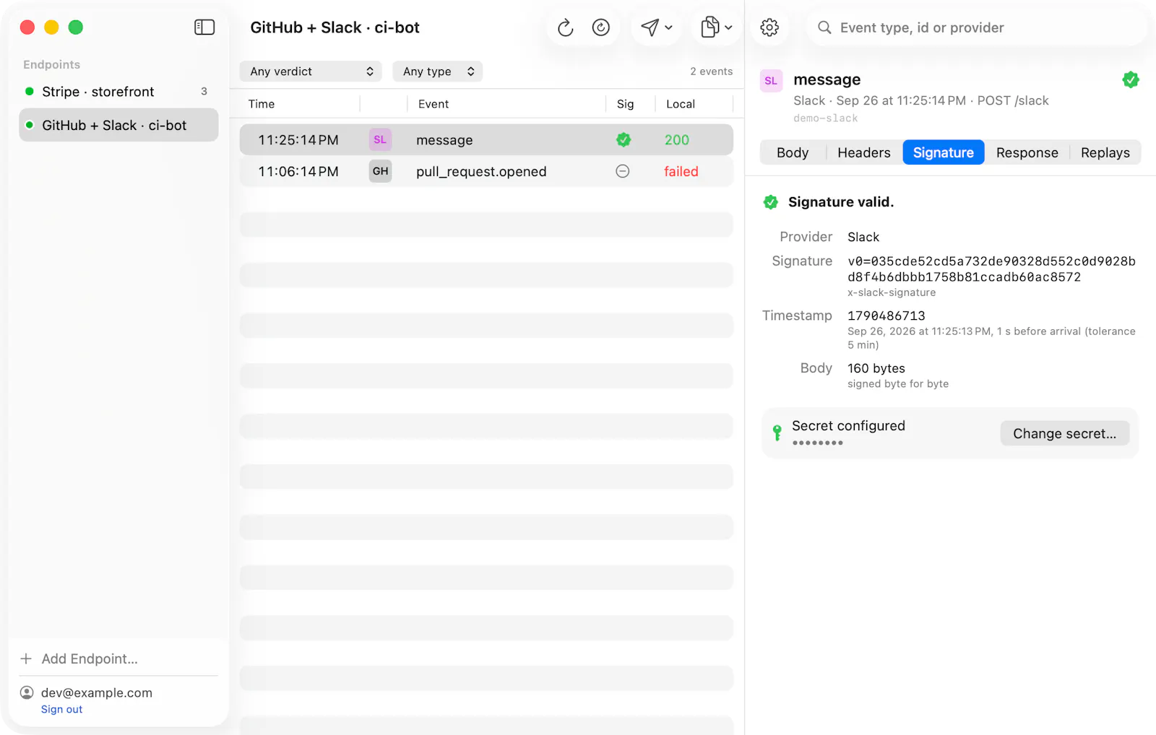The image size is (1156, 735).
Task: Open the copy documents menu
Action: [x=717, y=27]
